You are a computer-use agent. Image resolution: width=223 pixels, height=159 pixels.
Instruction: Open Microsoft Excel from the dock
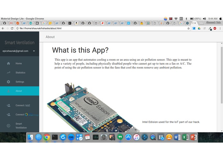pos(185,137)
